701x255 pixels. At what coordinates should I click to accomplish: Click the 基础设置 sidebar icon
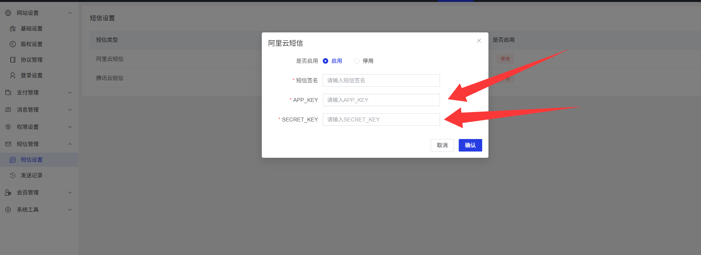pos(13,29)
